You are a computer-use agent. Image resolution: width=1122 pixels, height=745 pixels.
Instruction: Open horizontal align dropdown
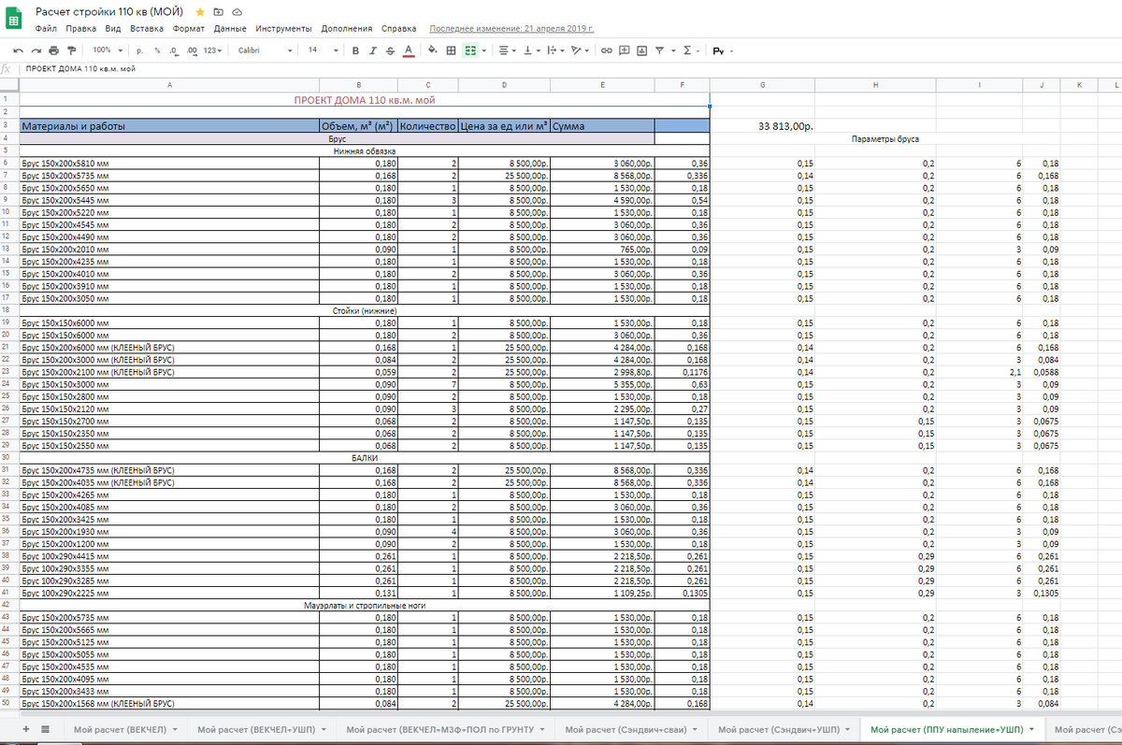pyautogui.click(x=507, y=50)
